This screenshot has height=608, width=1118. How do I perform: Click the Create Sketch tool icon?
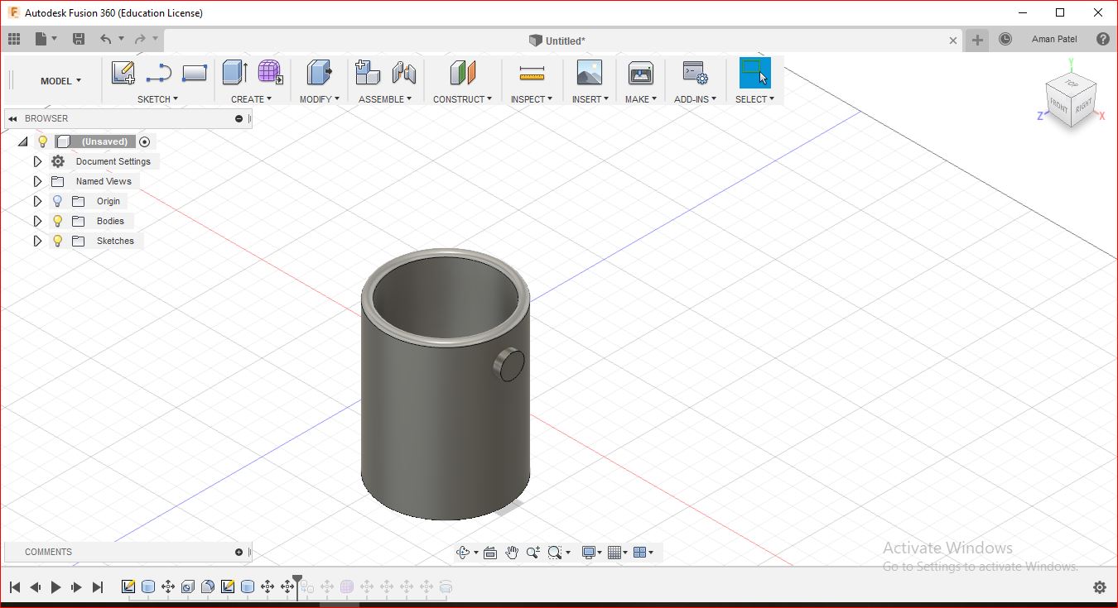123,74
